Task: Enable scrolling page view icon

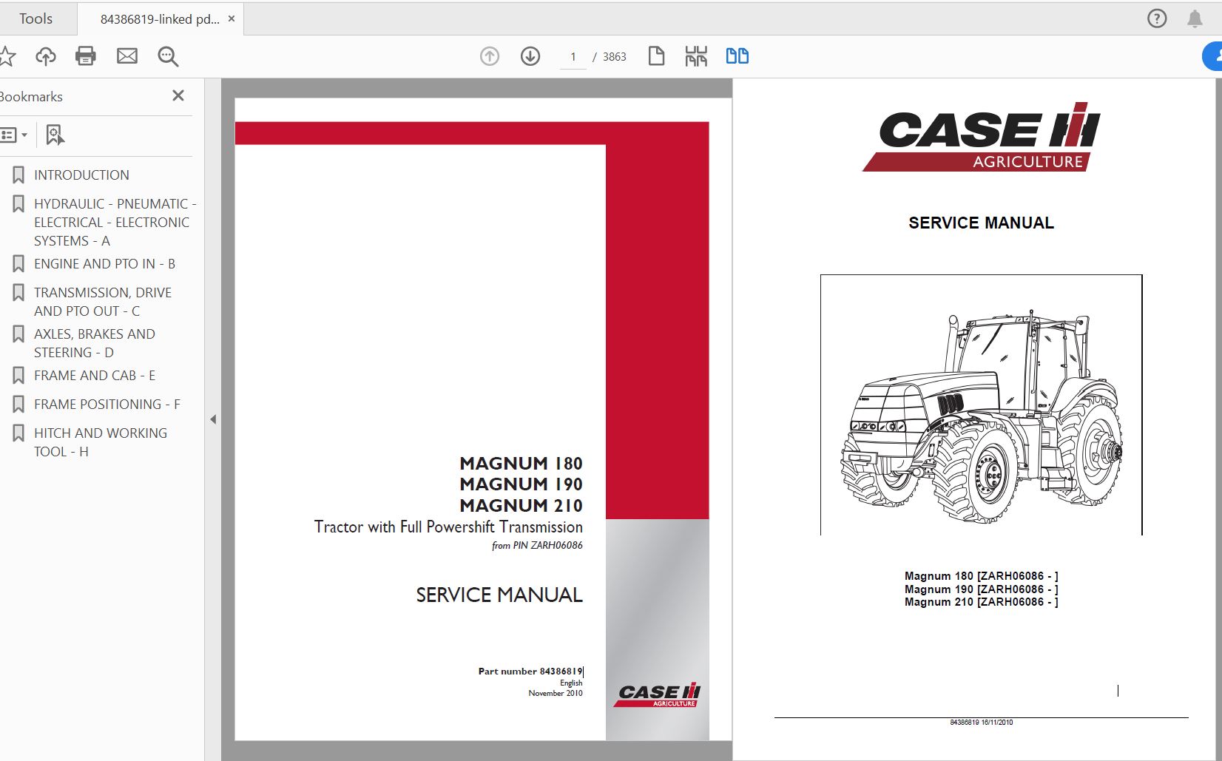Action: tap(696, 56)
